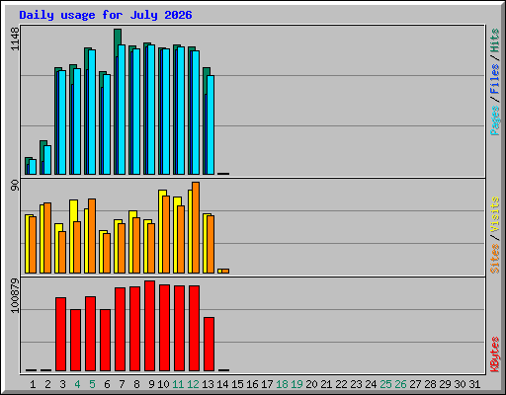The height and width of the screenshot is (395, 506).
Task: Click the 1148 hits axis value
Action: click(15, 39)
